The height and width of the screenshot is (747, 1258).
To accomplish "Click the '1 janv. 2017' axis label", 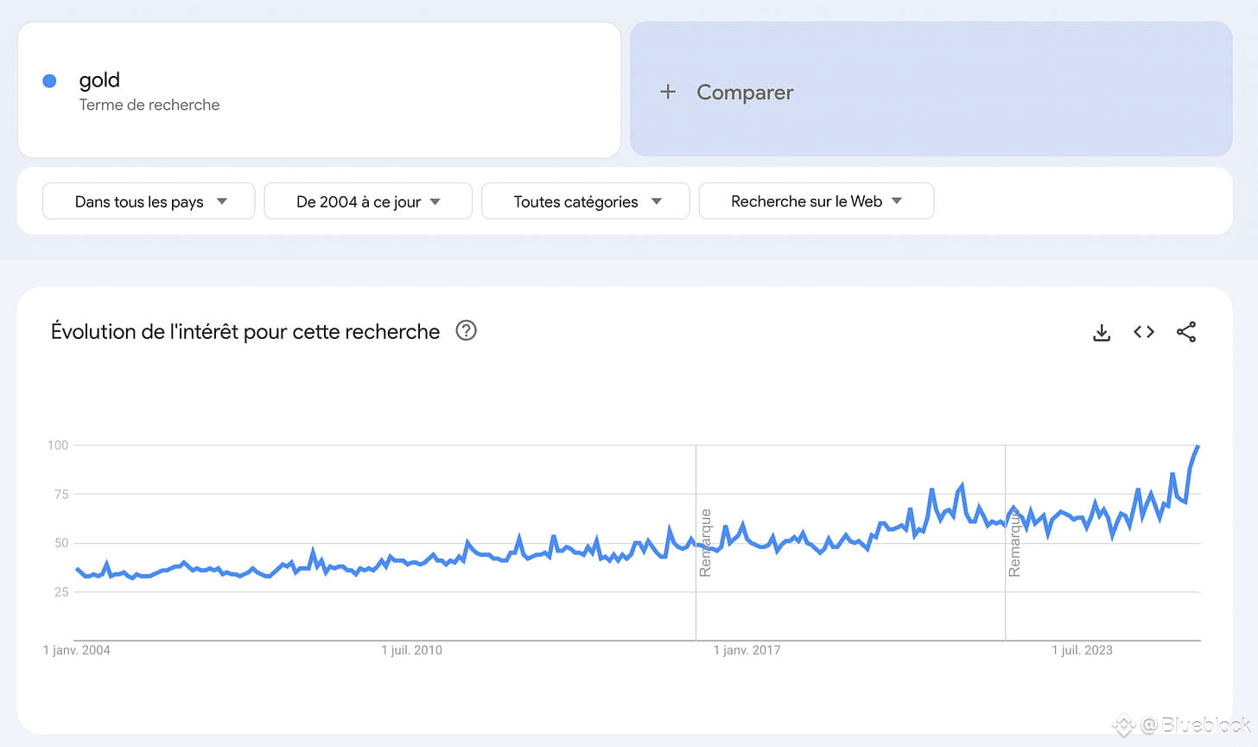I will (747, 650).
